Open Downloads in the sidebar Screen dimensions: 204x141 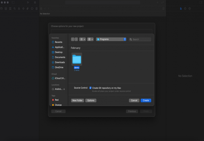point(59,62)
